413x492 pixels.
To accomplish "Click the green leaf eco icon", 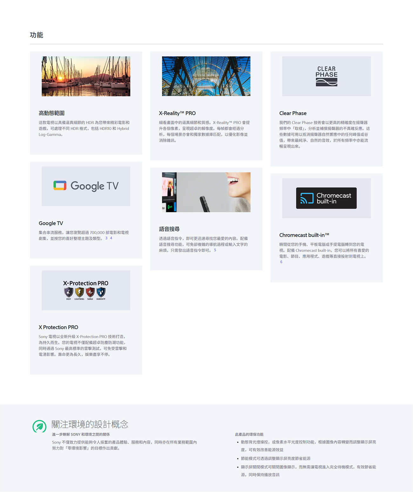I will pyautogui.click(x=39, y=426).
